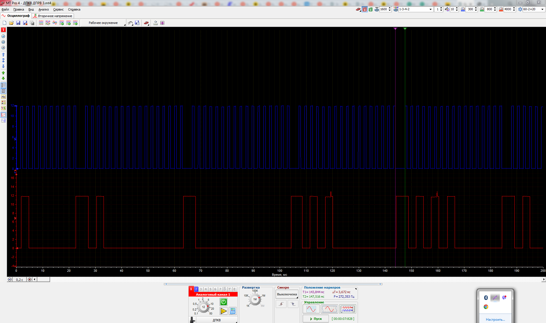Click the undo arrow icon
Viewport: 546px width, 323px height.
pos(130,23)
